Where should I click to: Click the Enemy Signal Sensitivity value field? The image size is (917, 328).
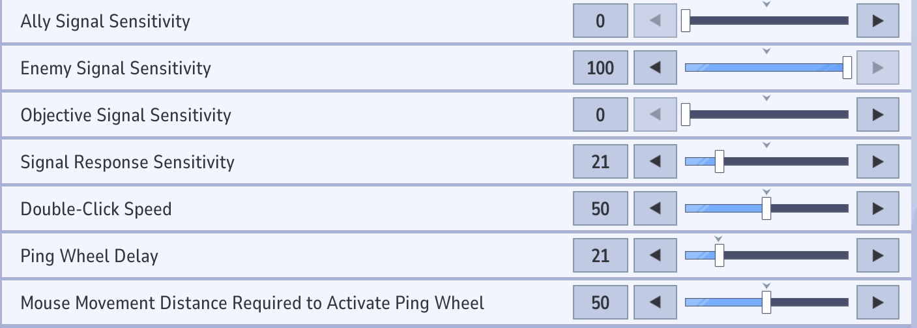[600, 68]
